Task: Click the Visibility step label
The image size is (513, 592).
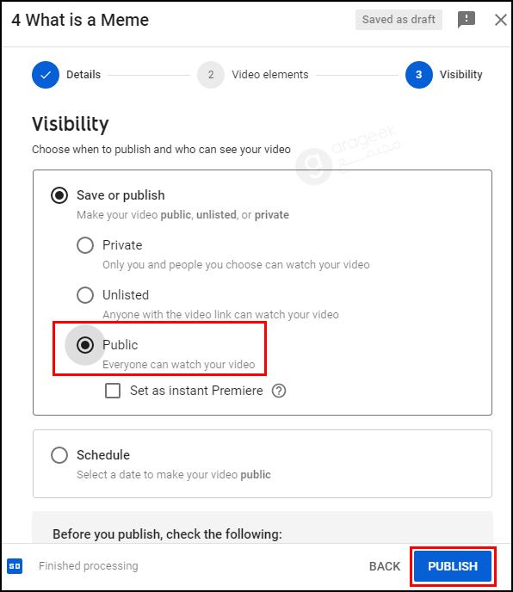Action: (460, 75)
